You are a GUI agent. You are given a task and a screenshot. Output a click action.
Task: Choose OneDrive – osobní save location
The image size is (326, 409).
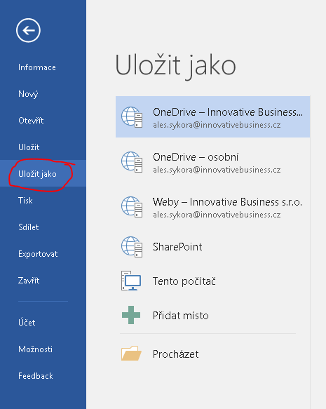(x=196, y=157)
